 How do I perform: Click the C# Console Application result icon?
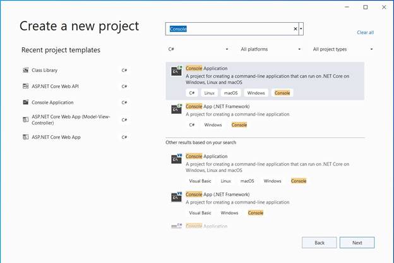(x=177, y=71)
